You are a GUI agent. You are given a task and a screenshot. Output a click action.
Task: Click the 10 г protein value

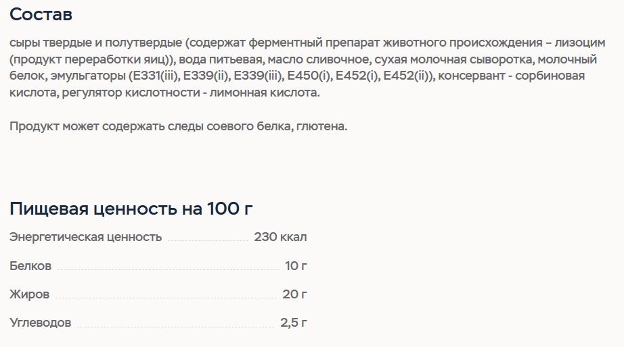click(x=296, y=265)
